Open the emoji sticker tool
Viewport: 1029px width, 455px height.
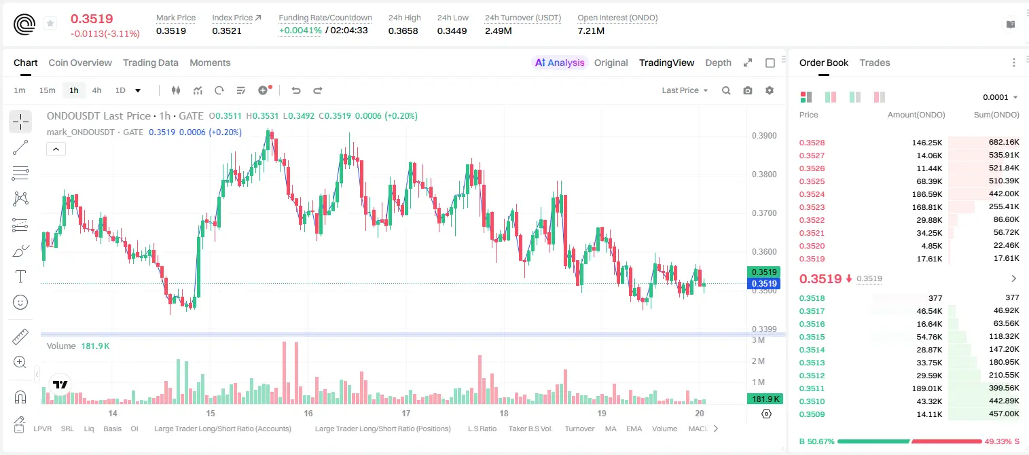tap(20, 302)
